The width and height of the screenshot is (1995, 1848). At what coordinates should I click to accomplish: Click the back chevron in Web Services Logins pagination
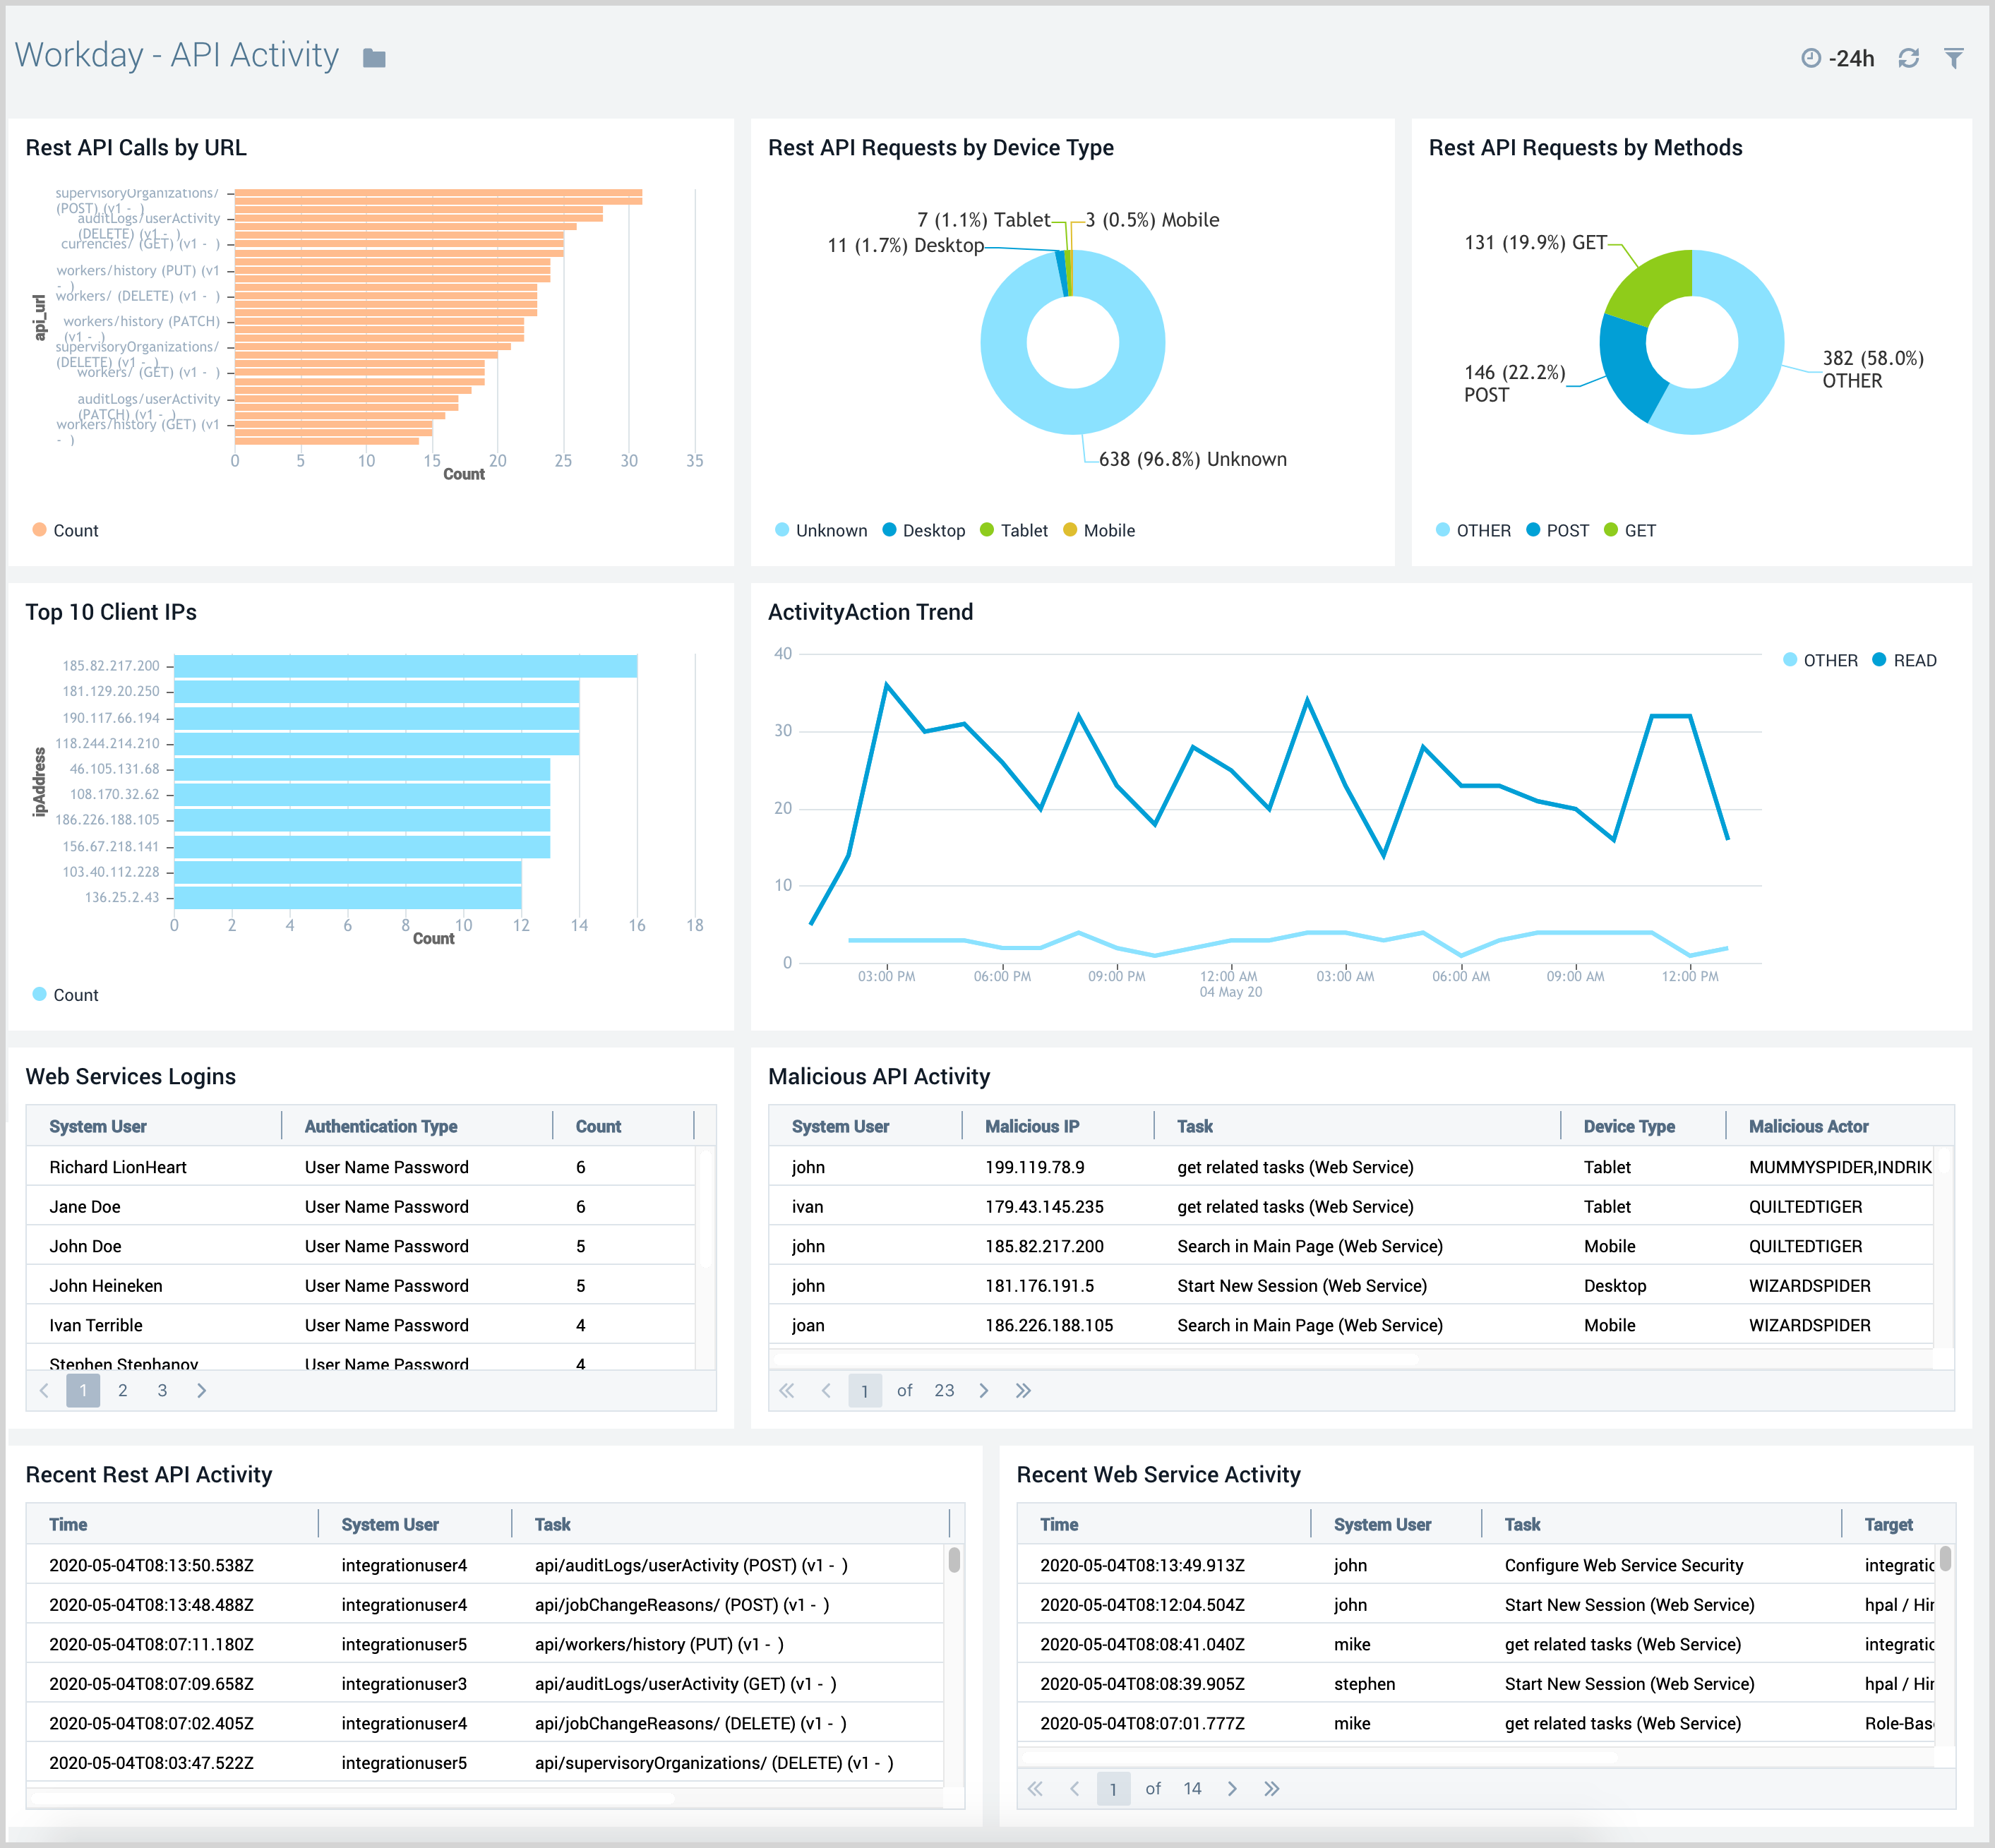coord(44,1390)
